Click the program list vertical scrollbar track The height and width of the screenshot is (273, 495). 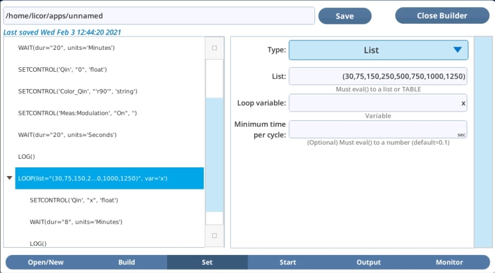tap(214, 153)
